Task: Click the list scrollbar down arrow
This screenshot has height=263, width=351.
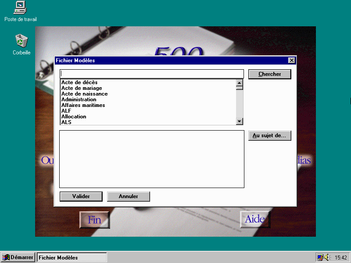Action: [x=240, y=121]
